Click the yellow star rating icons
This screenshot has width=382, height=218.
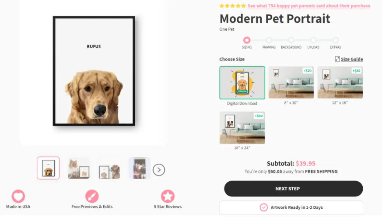(x=233, y=6)
